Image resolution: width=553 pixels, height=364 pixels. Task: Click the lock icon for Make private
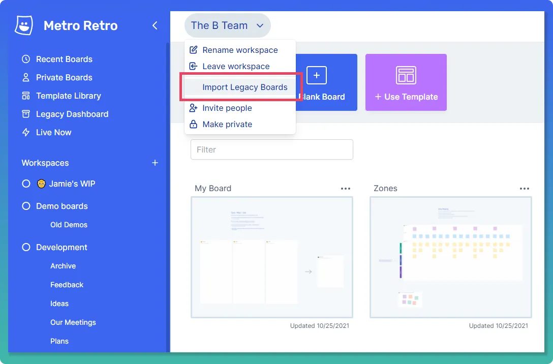coord(193,124)
